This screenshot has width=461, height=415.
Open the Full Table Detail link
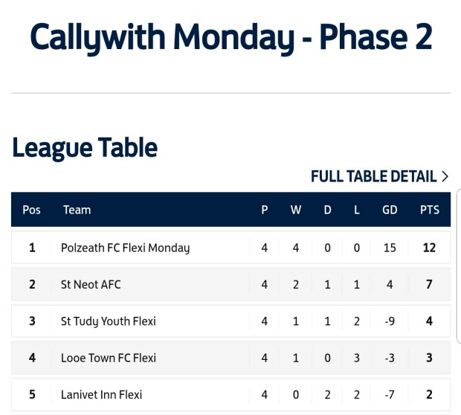[x=373, y=176]
